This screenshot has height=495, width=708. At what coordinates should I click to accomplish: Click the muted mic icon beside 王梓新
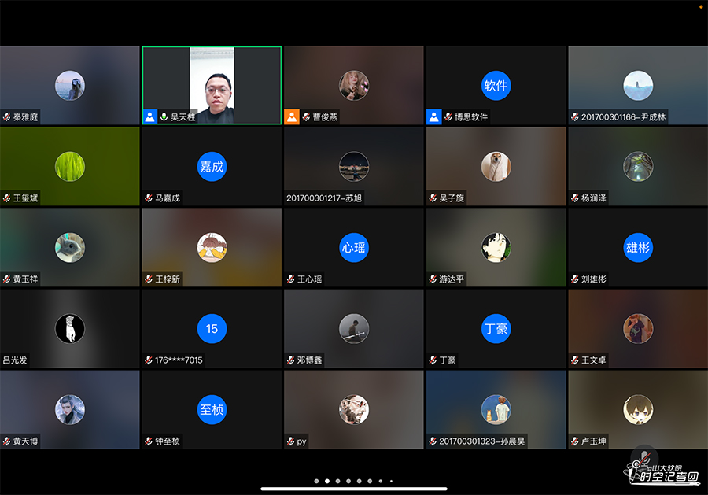[149, 279]
